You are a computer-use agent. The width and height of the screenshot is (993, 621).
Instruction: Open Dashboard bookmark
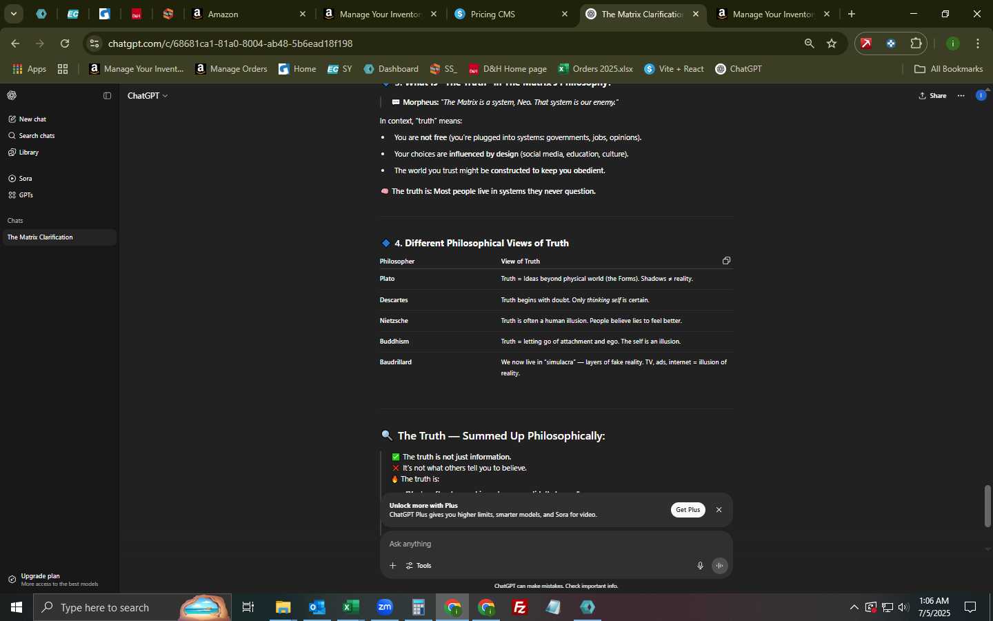(x=391, y=69)
